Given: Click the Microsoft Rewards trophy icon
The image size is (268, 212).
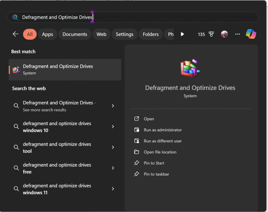Looking at the screenshot, I should 211,34.
